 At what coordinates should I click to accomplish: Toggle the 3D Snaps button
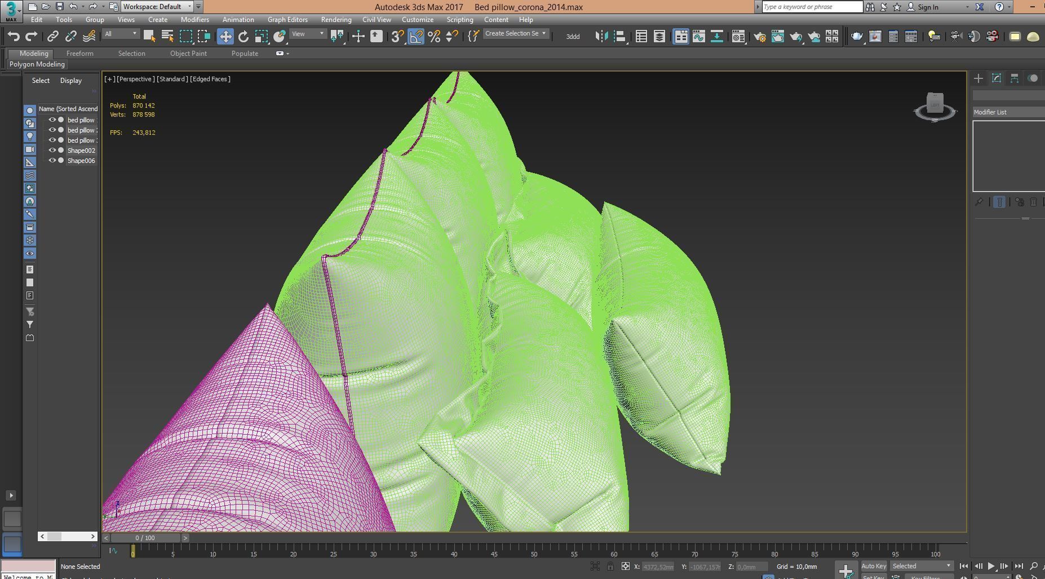[x=397, y=37]
